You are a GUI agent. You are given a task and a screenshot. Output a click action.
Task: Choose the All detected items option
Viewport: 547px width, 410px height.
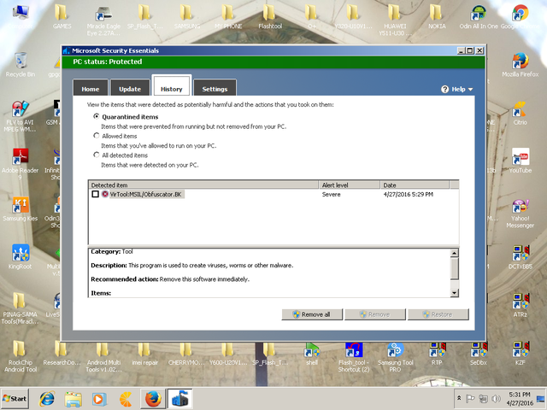pyautogui.click(x=96, y=155)
